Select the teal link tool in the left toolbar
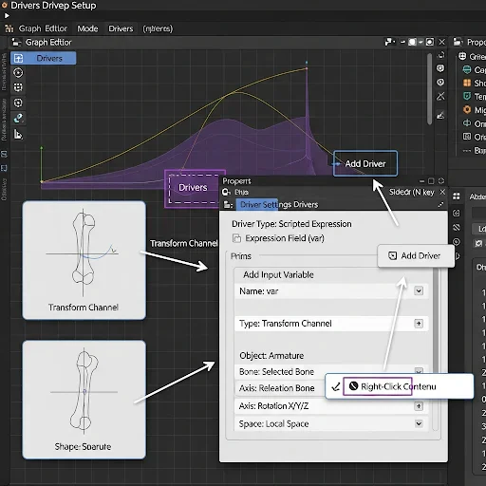486x486 pixels. pyautogui.click(x=18, y=119)
